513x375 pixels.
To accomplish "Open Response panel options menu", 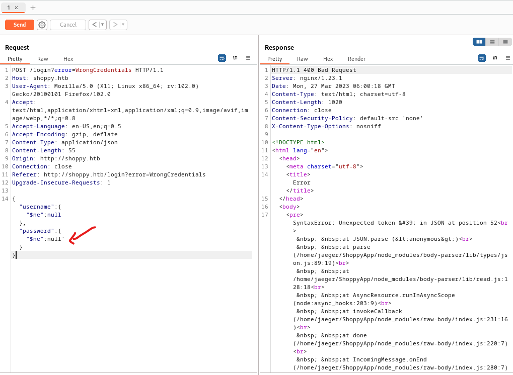I will tap(508, 58).
